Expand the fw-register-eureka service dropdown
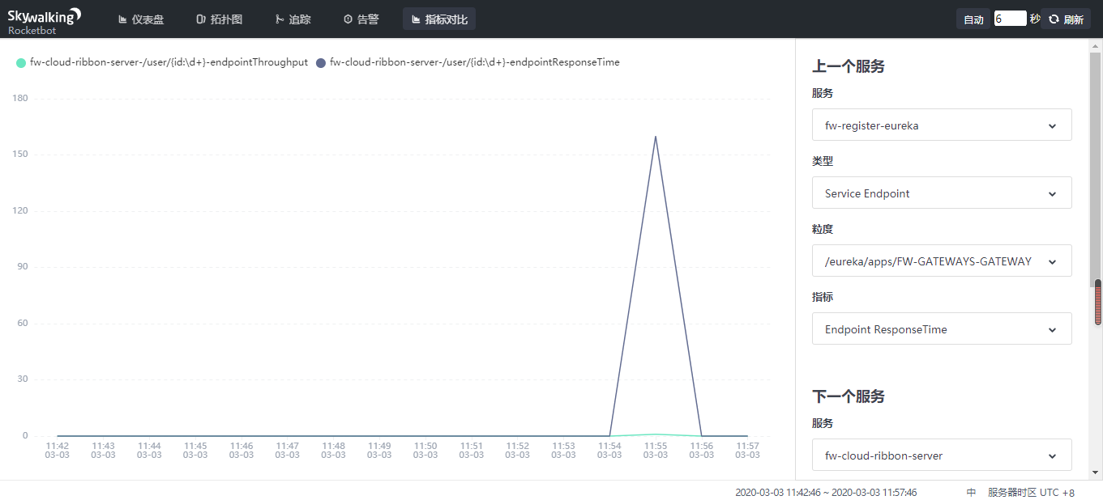The height and width of the screenshot is (500, 1103). pyautogui.click(x=941, y=125)
